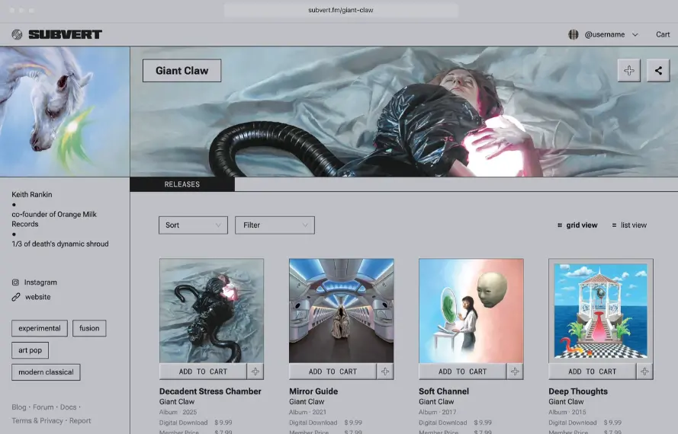Select the RELEASES tab

click(x=182, y=184)
